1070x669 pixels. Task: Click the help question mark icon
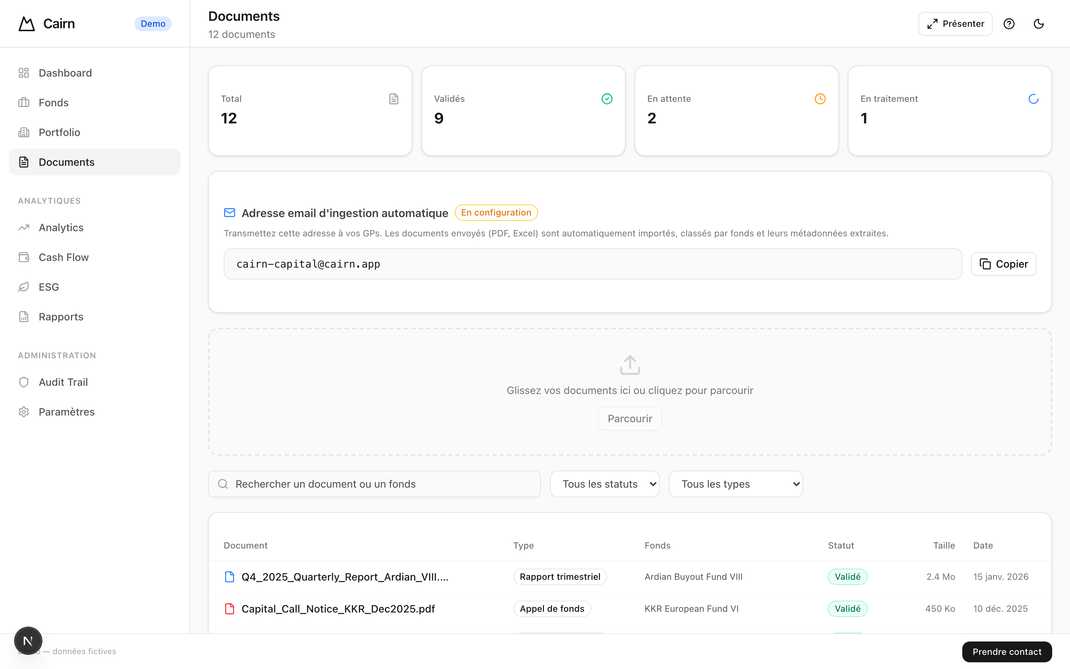pyautogui.click(x=1009, y=24)
